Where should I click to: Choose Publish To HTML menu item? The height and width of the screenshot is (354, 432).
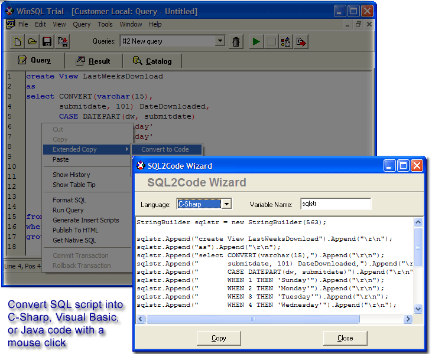(86, 230)
